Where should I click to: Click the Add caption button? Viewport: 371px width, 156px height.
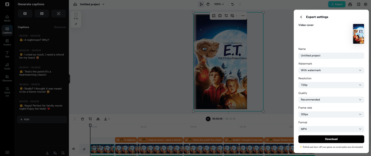[42, 119]
